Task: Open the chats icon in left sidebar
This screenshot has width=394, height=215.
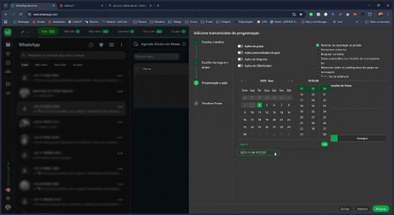Action: pos(8,45)
